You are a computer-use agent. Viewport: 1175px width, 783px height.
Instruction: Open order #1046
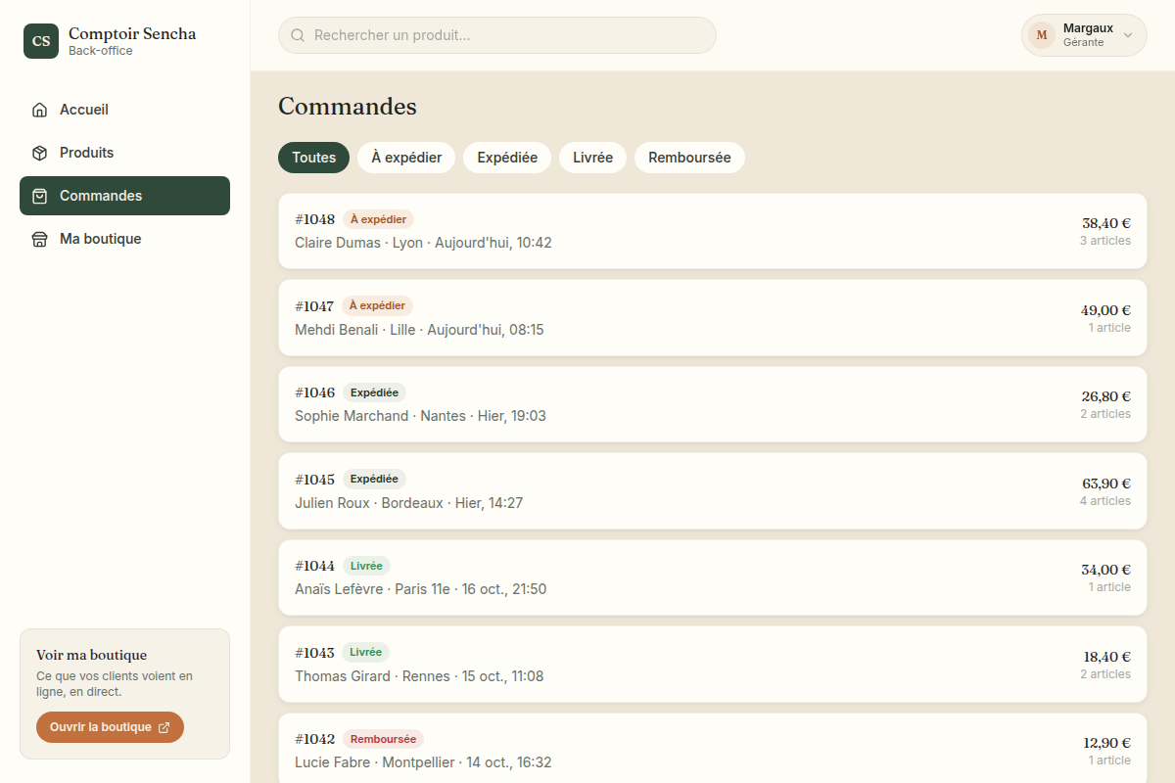pos(712,404)
